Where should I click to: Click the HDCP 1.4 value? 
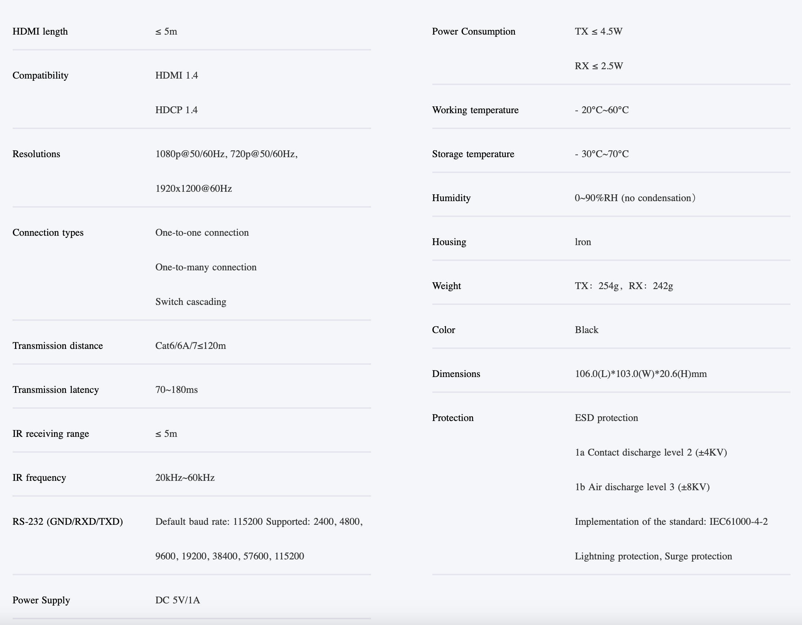coord(176,110)
